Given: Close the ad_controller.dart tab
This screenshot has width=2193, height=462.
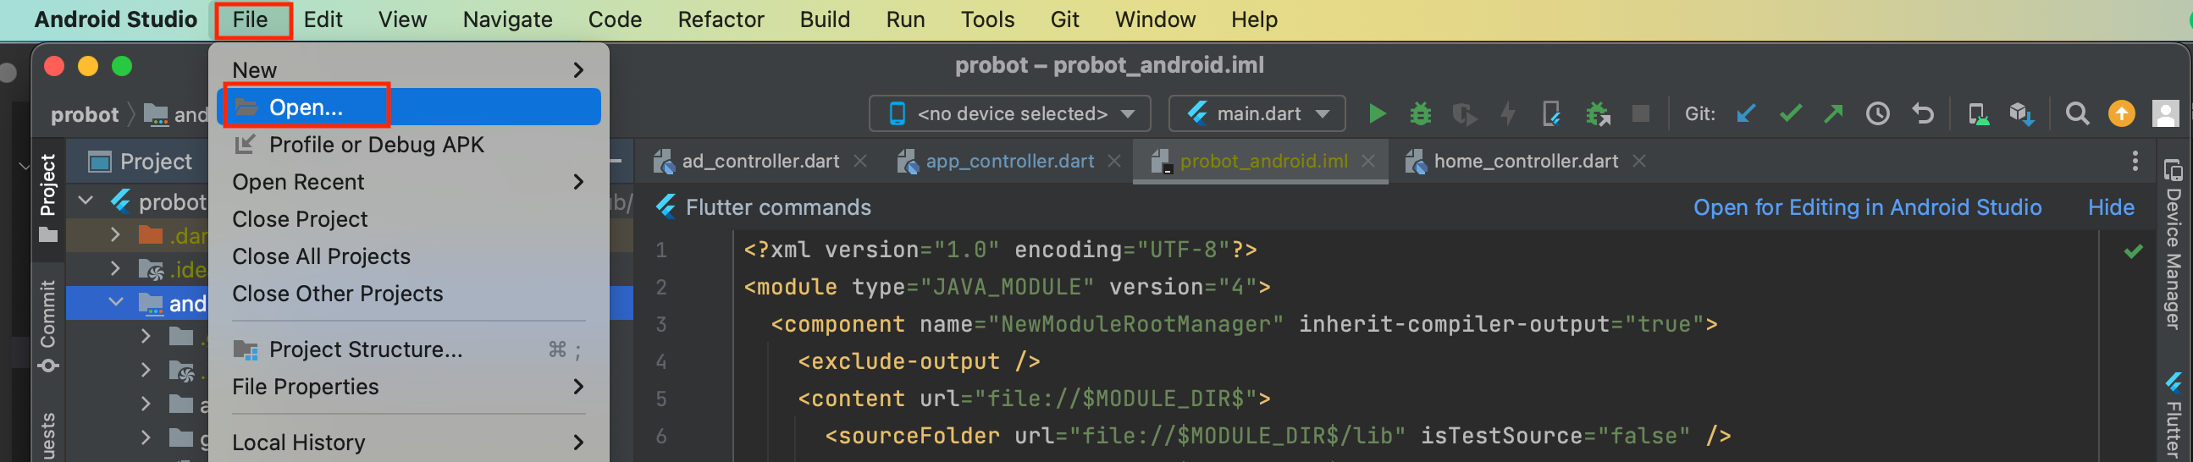Looking at the screenshot, I should tap(860, 161).
